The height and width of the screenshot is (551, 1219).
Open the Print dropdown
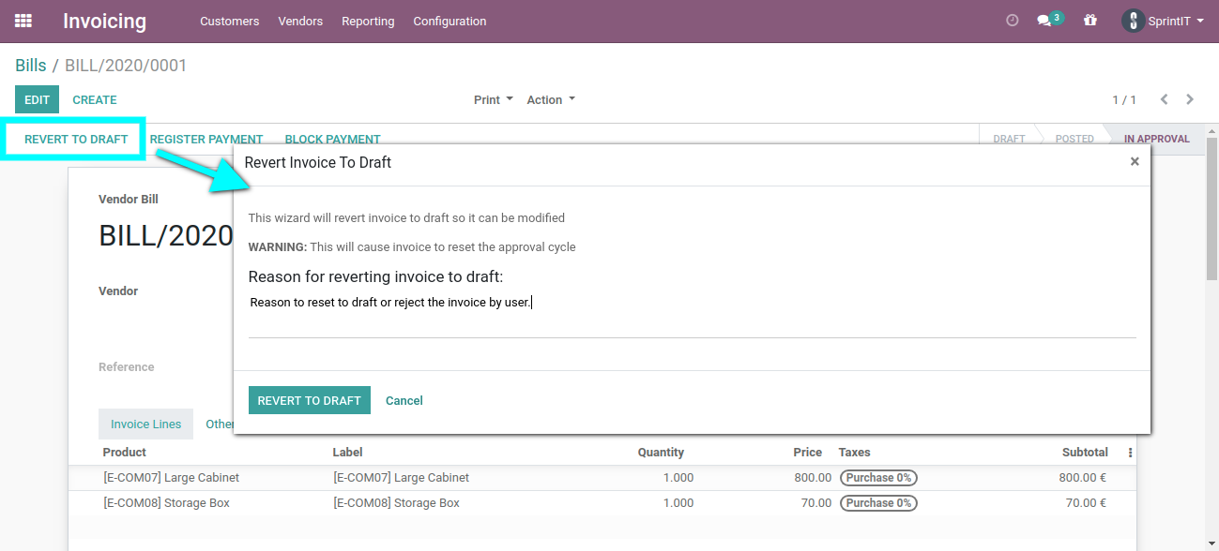(492, 99)
